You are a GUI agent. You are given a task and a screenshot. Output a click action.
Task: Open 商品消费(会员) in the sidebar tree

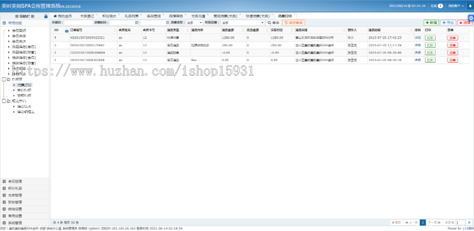pos(24,47)
